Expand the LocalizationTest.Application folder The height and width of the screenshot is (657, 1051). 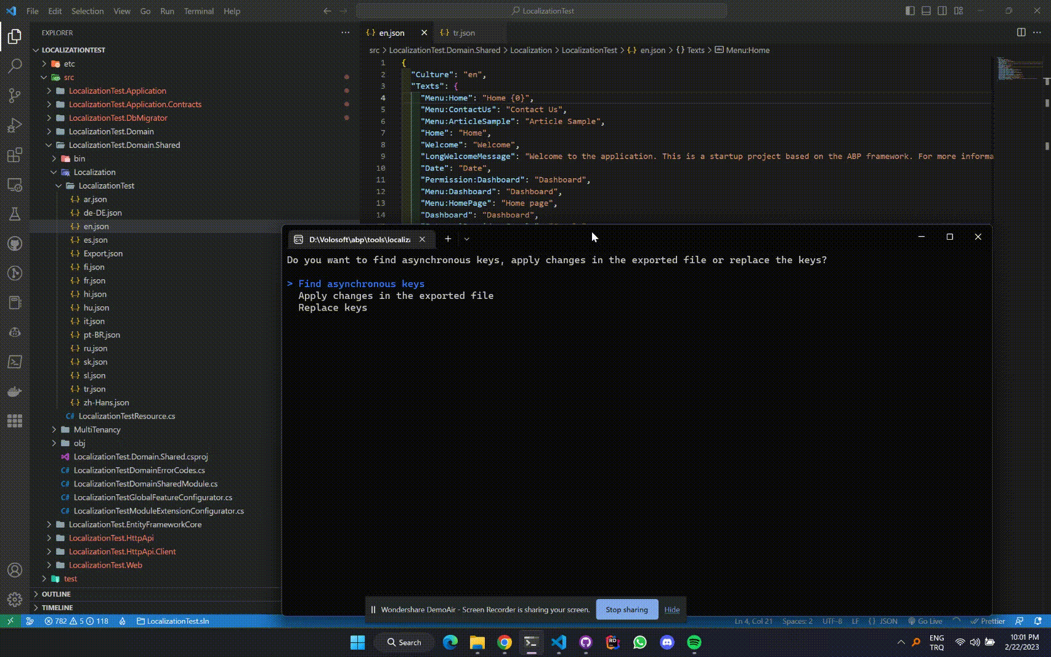click(117, 91)
